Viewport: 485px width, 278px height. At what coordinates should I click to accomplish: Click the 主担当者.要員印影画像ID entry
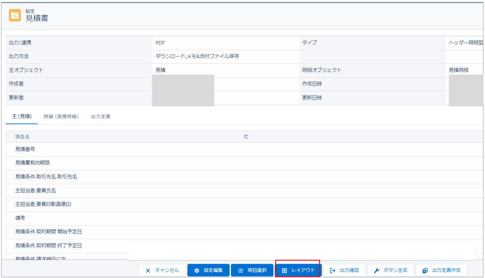point(43,204)
